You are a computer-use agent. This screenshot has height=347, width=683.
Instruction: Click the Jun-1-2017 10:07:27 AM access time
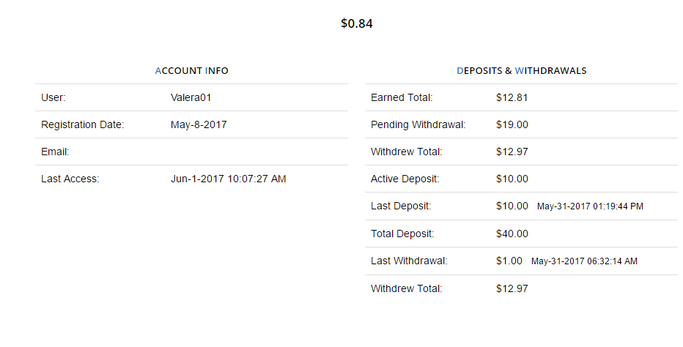[228, 179]
